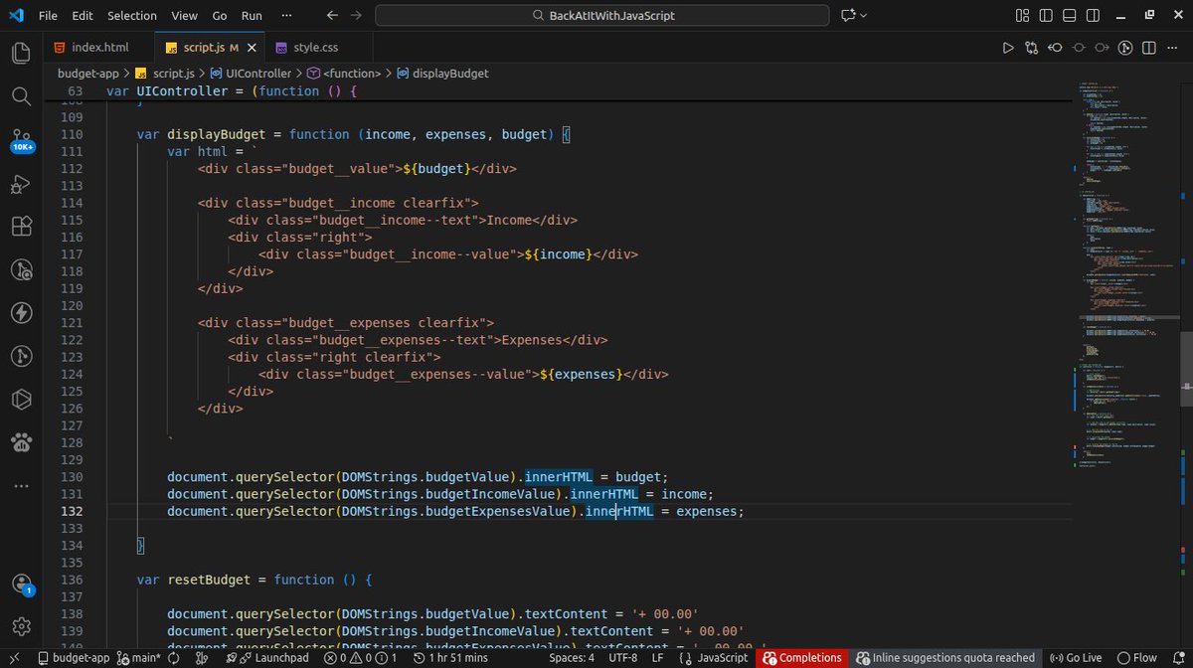Viewport: 1193px width, 668px height.
Task: Open the Edit menu
Action: pos(83,16)
